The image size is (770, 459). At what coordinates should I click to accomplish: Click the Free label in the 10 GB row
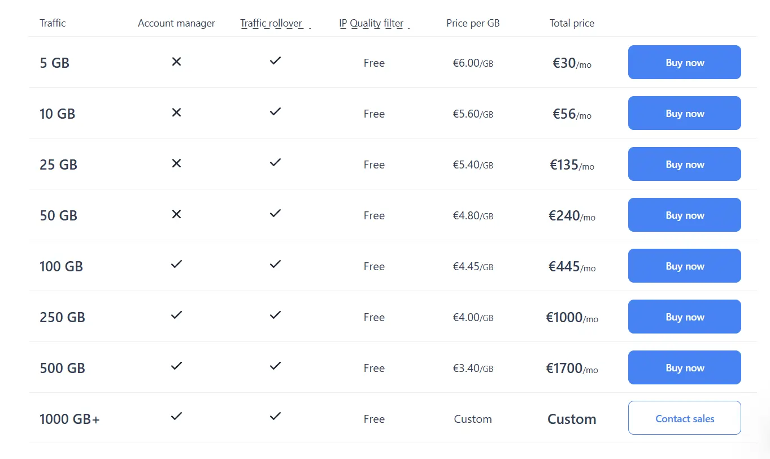pyautogui.click(x=373, y=114)
